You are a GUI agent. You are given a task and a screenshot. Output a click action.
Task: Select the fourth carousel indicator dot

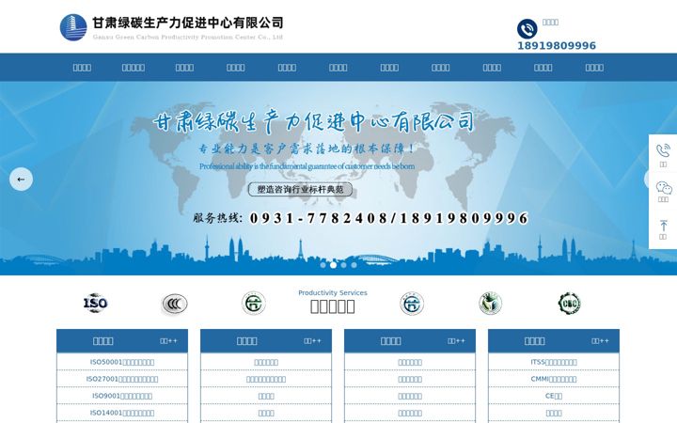[354, 265]
